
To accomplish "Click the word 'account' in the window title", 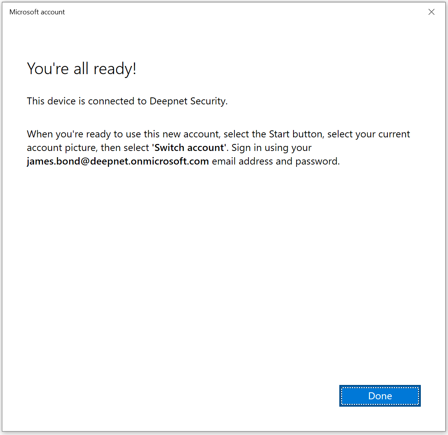I will (x=53, y=12).
